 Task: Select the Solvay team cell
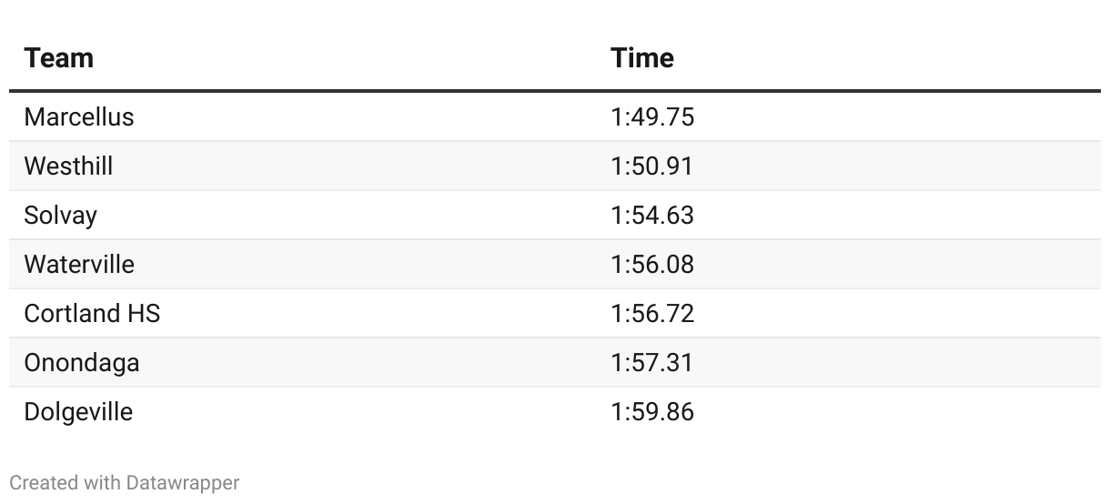click(x=61, y=216)
